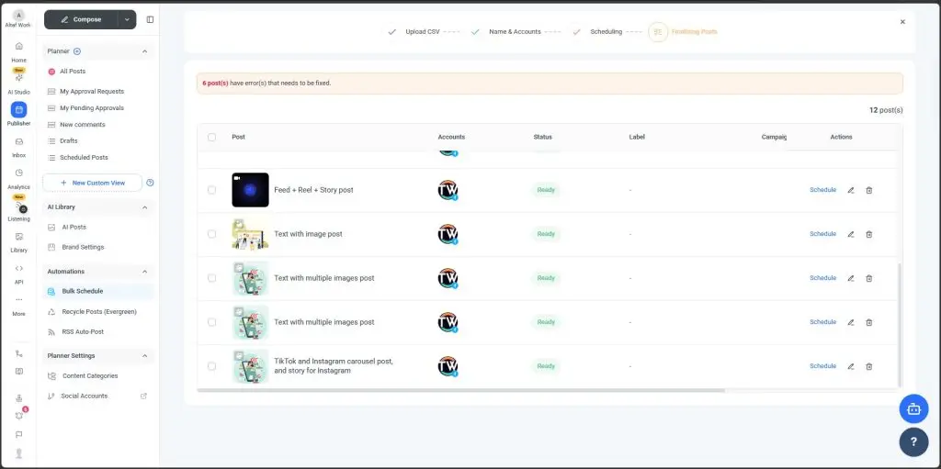Click the horizontal scrollbar below the table

[x=461, y=390]
